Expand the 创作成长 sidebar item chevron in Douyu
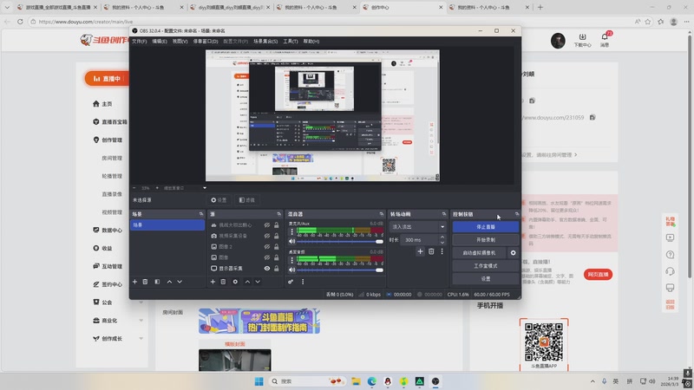 [141, 339]
